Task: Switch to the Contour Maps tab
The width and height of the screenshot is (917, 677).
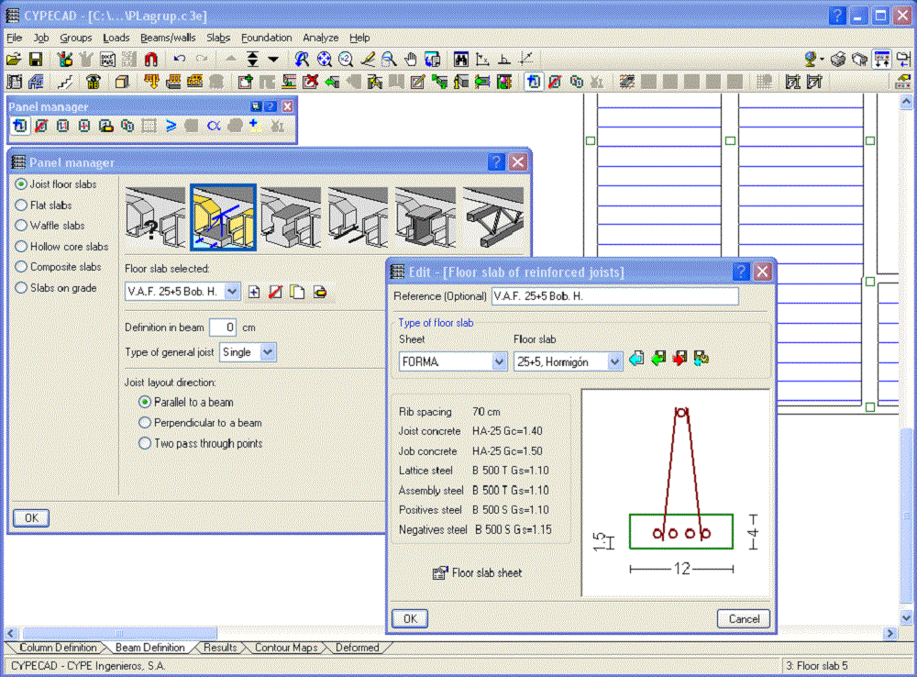Action: tap(286, 648)
